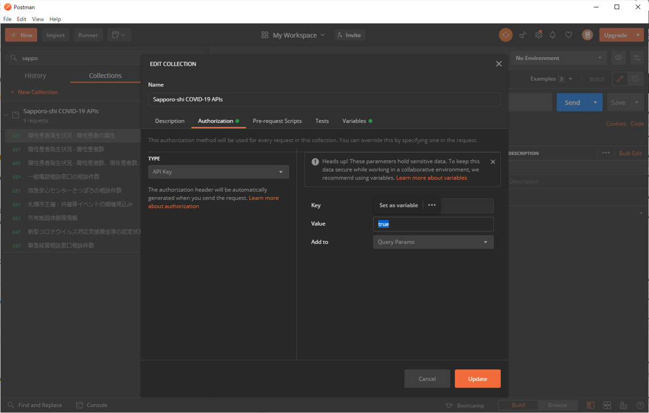
Task: Click the Cookies link
Action: (615, 124)
